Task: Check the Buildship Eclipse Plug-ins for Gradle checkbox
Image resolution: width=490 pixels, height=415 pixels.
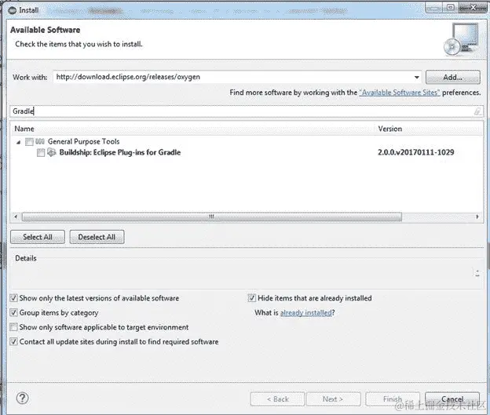Action: click(41, 153)
